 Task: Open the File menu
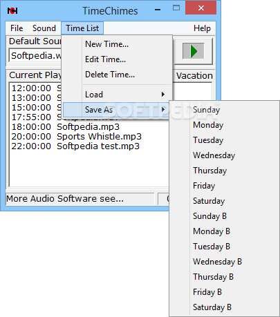coord(17,28)
